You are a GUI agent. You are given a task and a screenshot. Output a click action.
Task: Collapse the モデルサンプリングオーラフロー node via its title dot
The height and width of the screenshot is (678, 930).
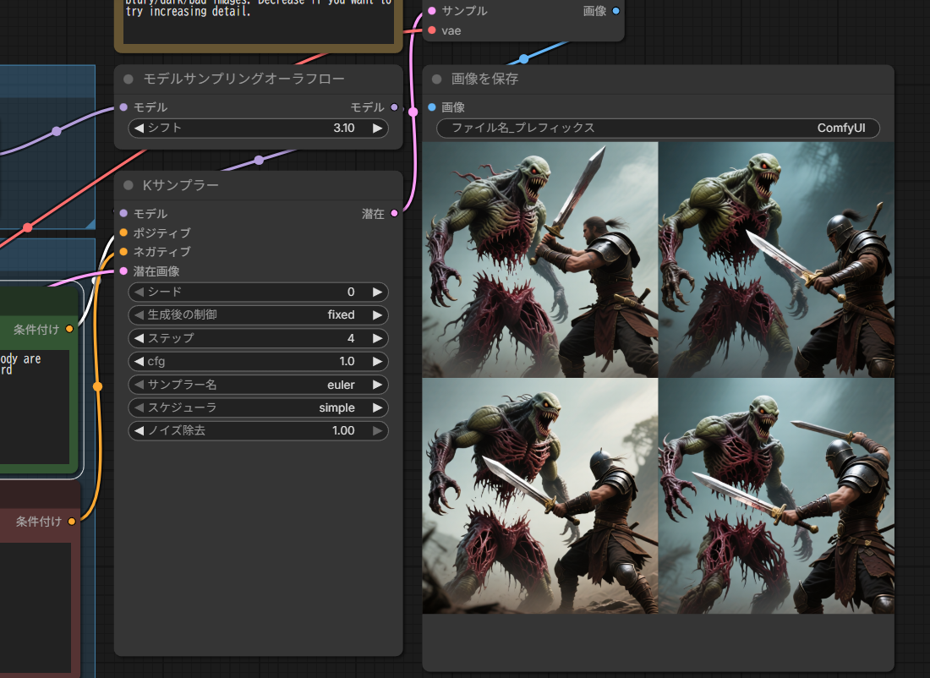click(129, 79)
